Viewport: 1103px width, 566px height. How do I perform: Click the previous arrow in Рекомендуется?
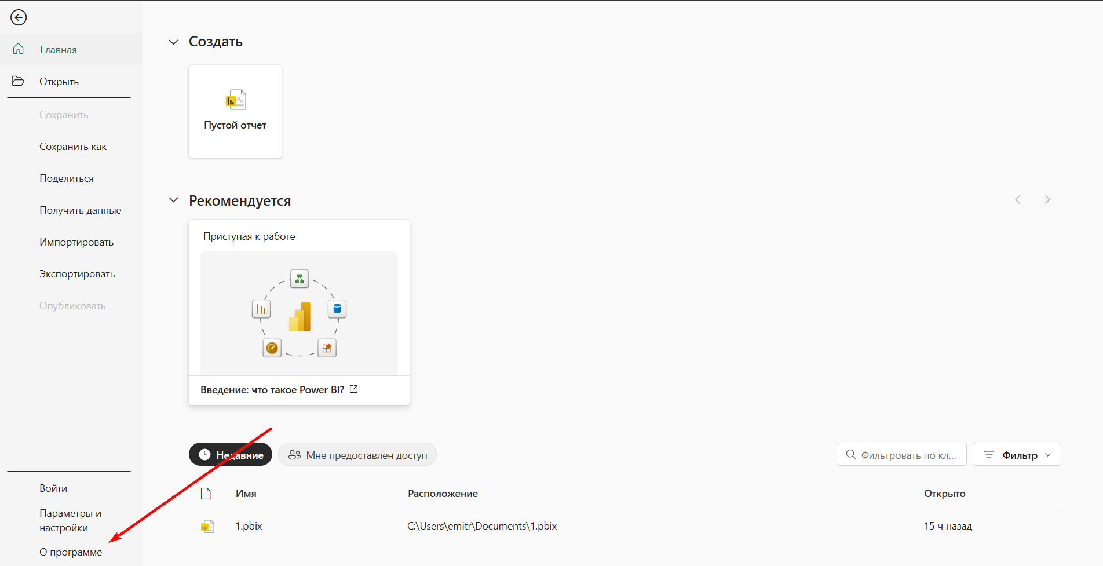(x=1018, y=200)
